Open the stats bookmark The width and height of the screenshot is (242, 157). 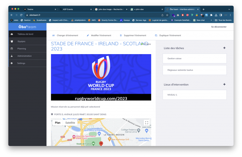(x=14, y=20)
